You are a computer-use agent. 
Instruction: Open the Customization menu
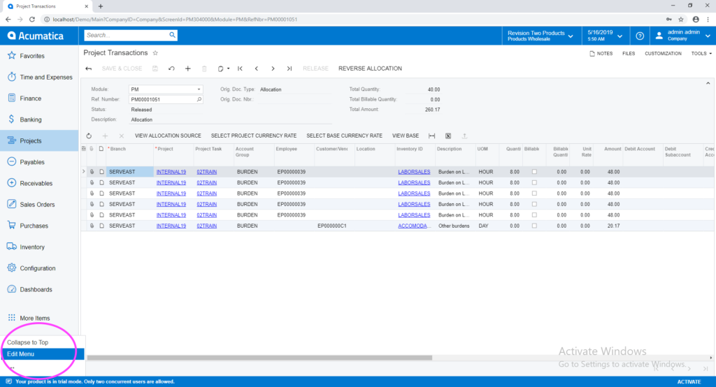pyautogui.click(x=663, y=53)
